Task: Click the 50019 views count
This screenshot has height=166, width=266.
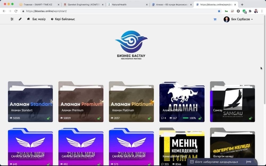Action: point(67,118)
